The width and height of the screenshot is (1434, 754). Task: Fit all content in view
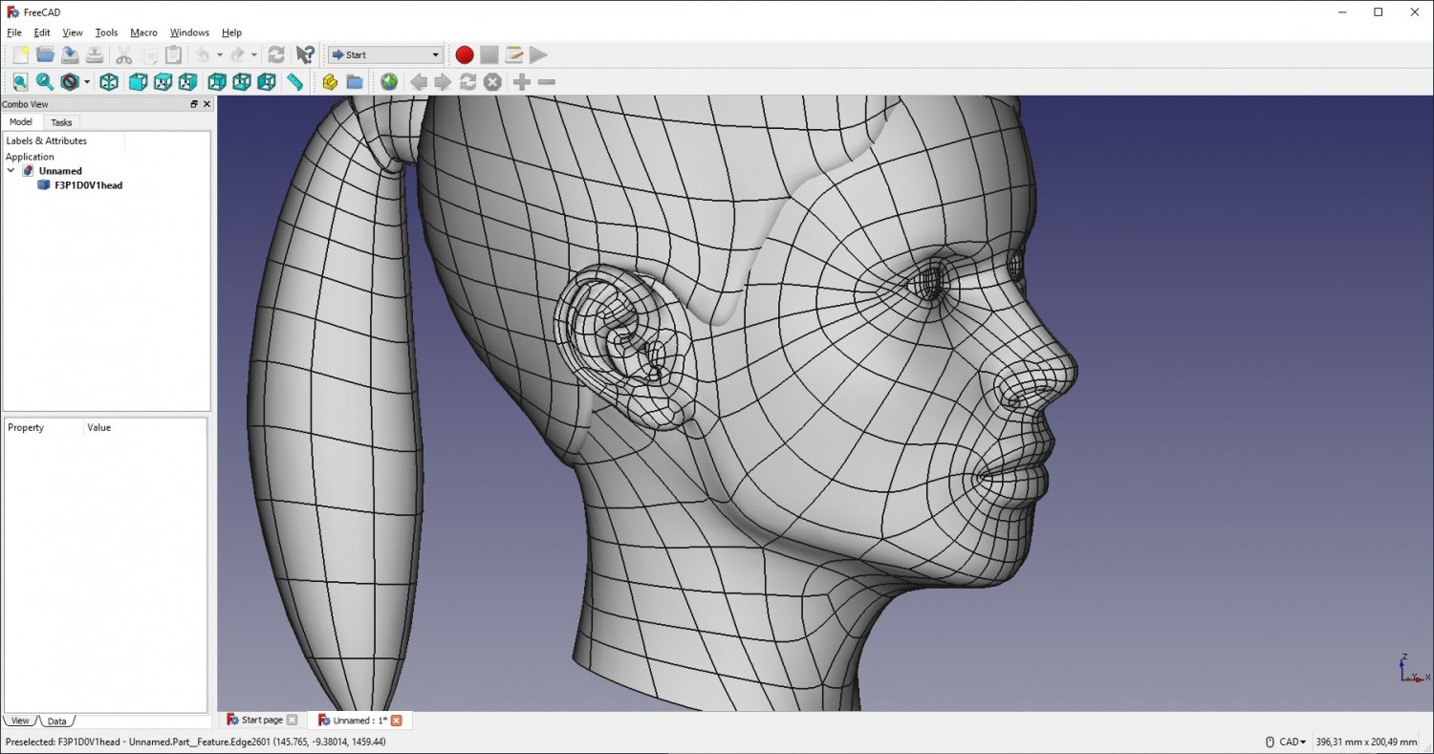point(20,82)
